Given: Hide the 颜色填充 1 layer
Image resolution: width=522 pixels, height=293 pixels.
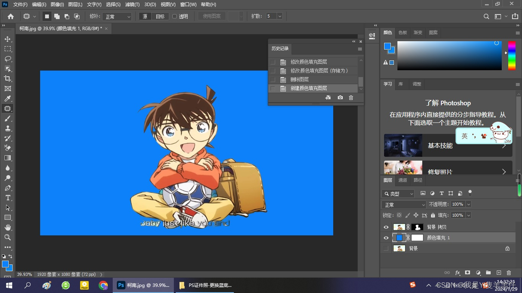Looking at the screenshot, I should click(386, 238).
